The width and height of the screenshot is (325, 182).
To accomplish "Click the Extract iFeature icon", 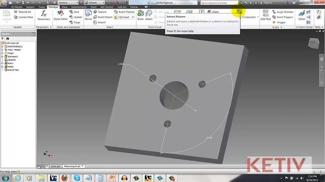I will pos(239,12).
